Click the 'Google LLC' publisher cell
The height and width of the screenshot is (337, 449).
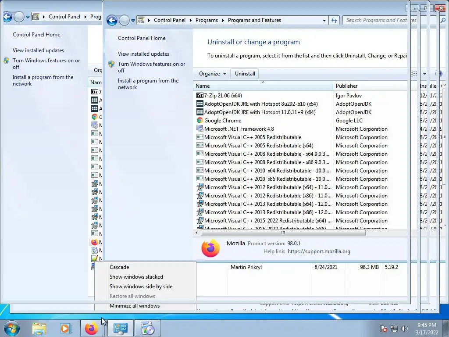[x=349, y=120]
